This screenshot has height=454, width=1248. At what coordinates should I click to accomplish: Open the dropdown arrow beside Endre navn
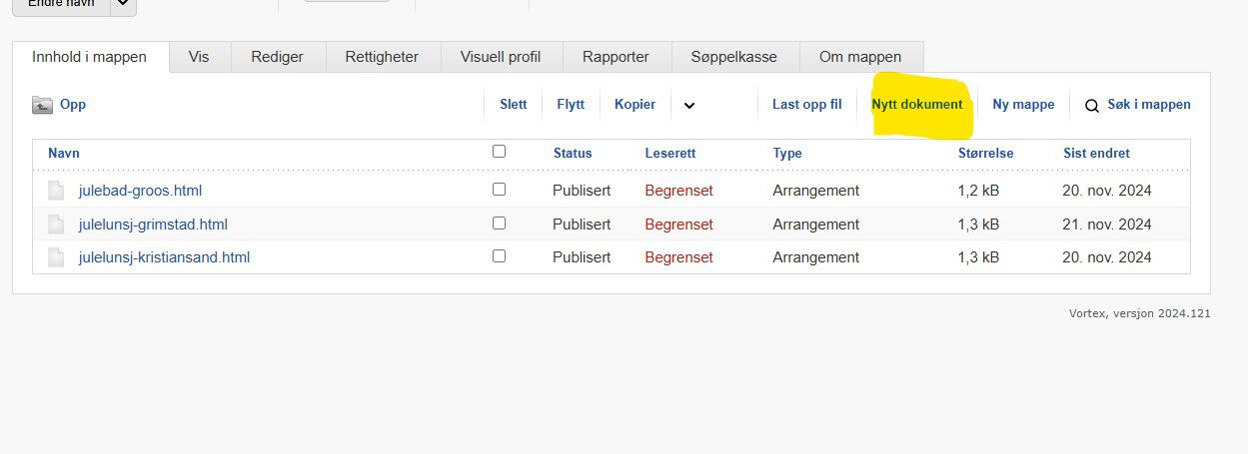pyautogui.click(x=123, y=4)
